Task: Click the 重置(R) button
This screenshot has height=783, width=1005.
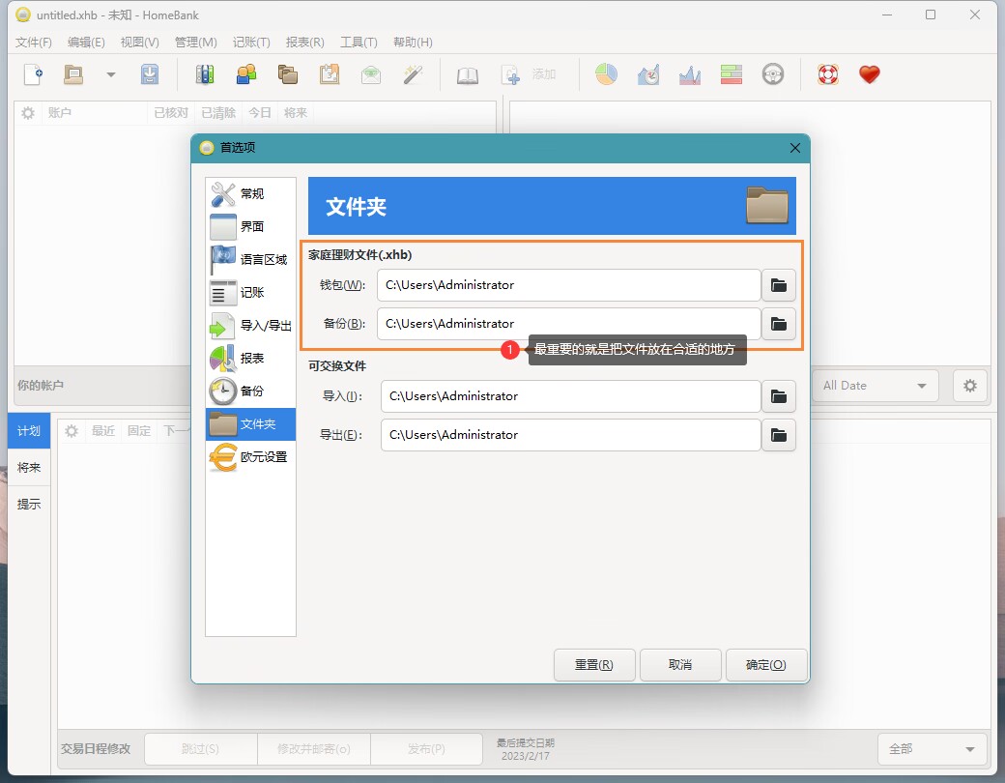Action: click(x=594, y=665)
